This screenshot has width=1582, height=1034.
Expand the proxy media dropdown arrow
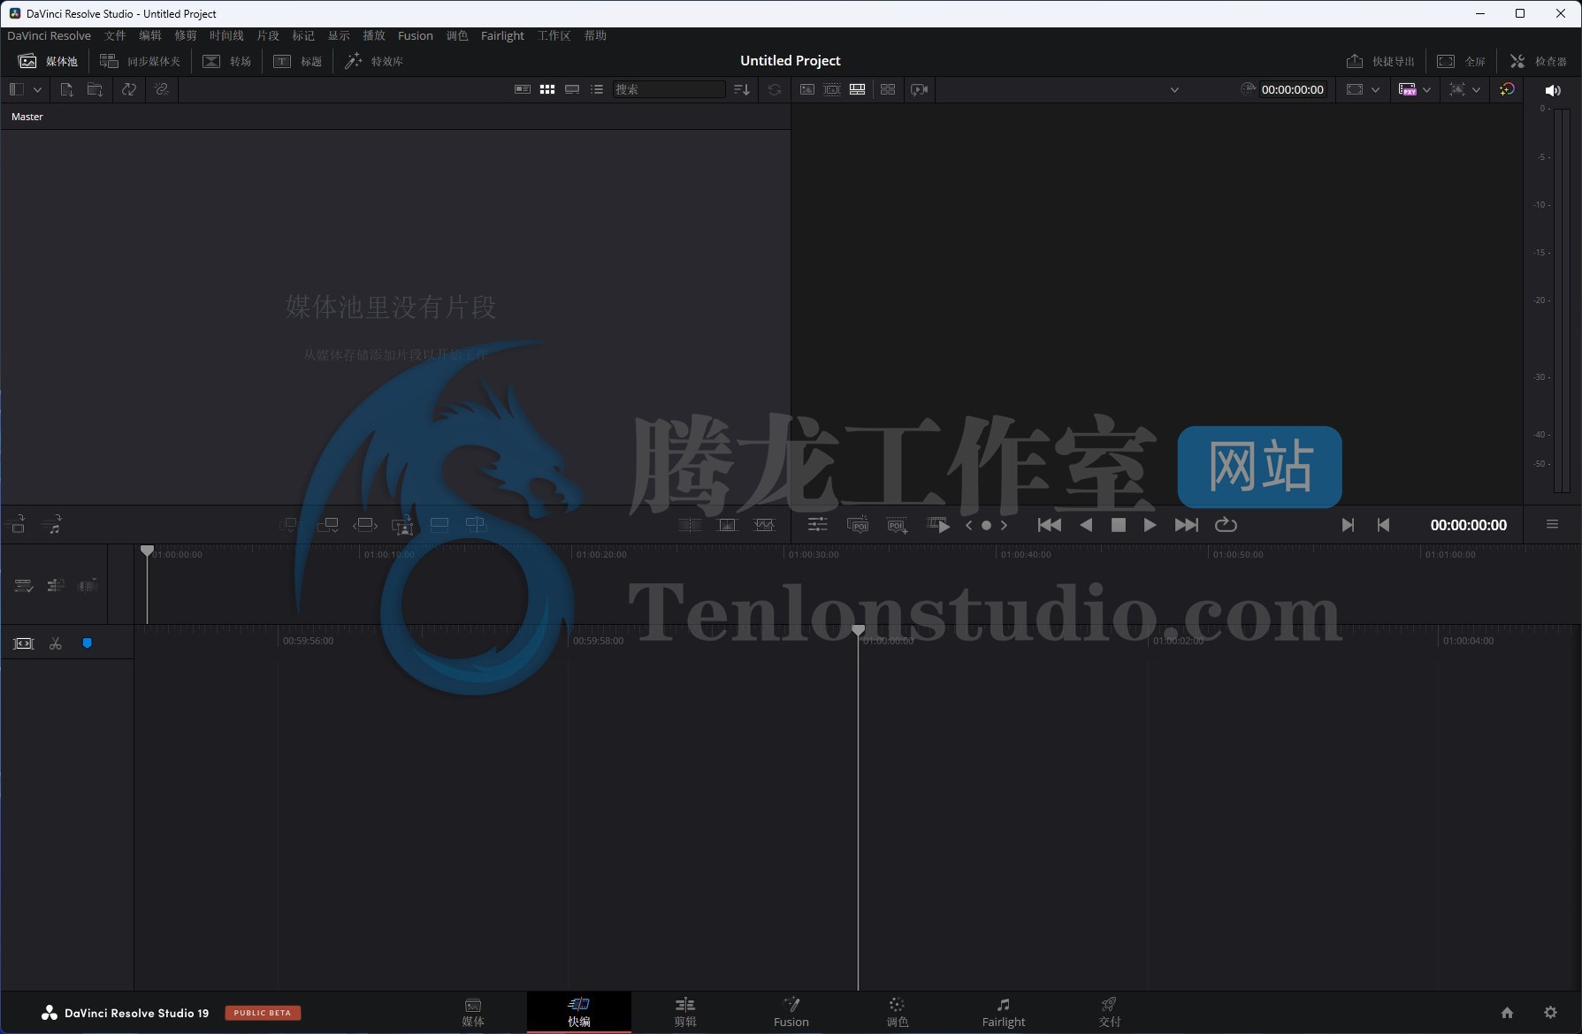pos(1426,89)
